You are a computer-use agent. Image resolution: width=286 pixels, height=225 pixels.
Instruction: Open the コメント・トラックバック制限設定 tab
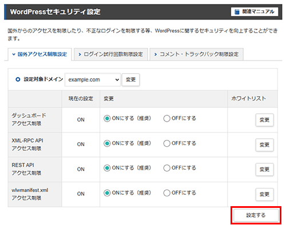(197, 54)
